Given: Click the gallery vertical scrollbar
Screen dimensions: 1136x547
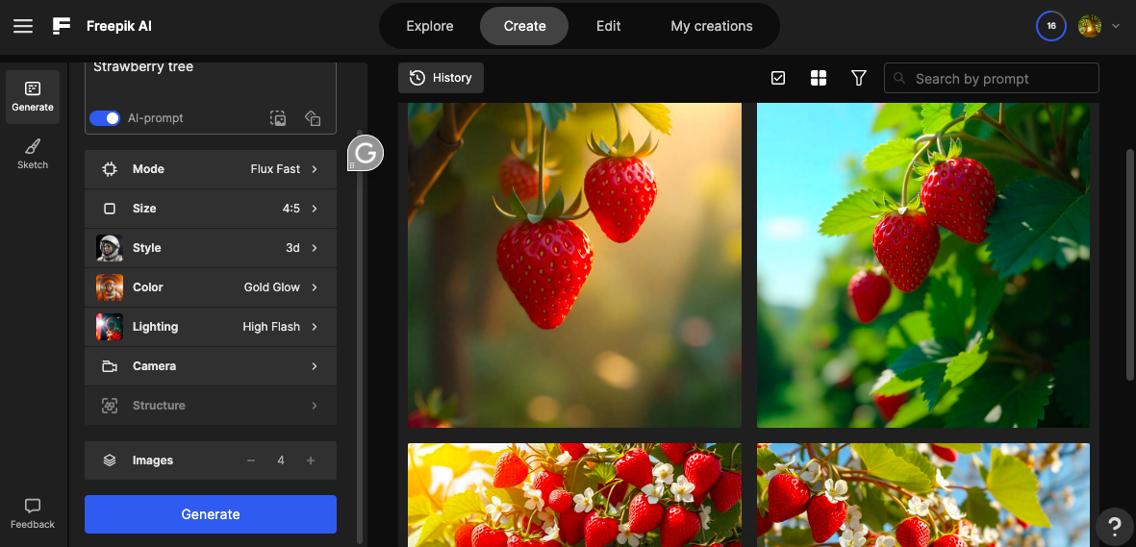Looking at the screenshot, I should 1130,264.
